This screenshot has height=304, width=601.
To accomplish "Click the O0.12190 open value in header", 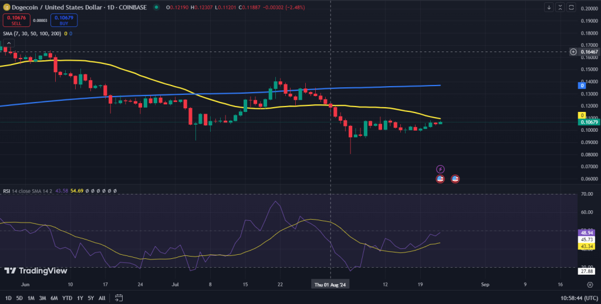I will click(x=177, y=7).
